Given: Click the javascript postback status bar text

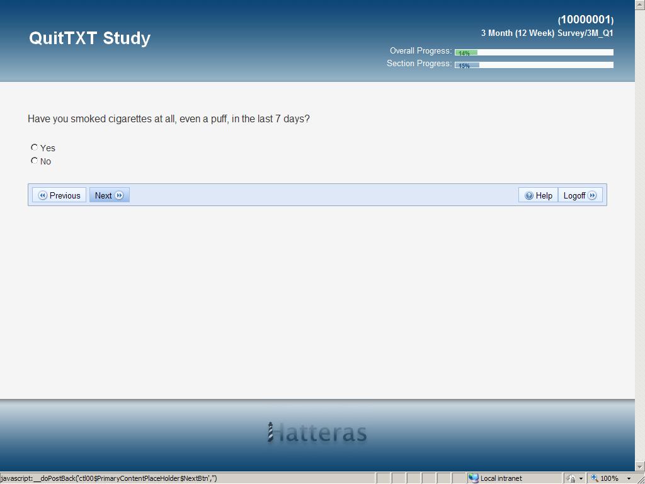Looking at the screenshot, I should 108,478.
